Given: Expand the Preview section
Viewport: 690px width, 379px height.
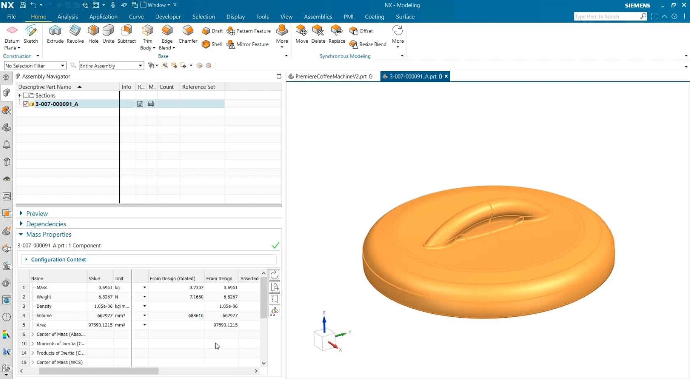Looking at the screenshot, I should click(x=37, y=214).
